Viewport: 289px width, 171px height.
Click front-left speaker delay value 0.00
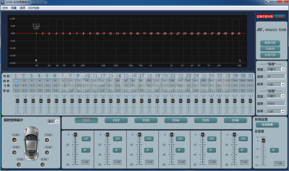tap(16, 135)
